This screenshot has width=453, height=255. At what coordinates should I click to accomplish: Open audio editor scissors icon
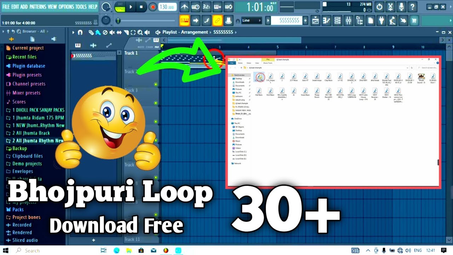tap(390, 7)
